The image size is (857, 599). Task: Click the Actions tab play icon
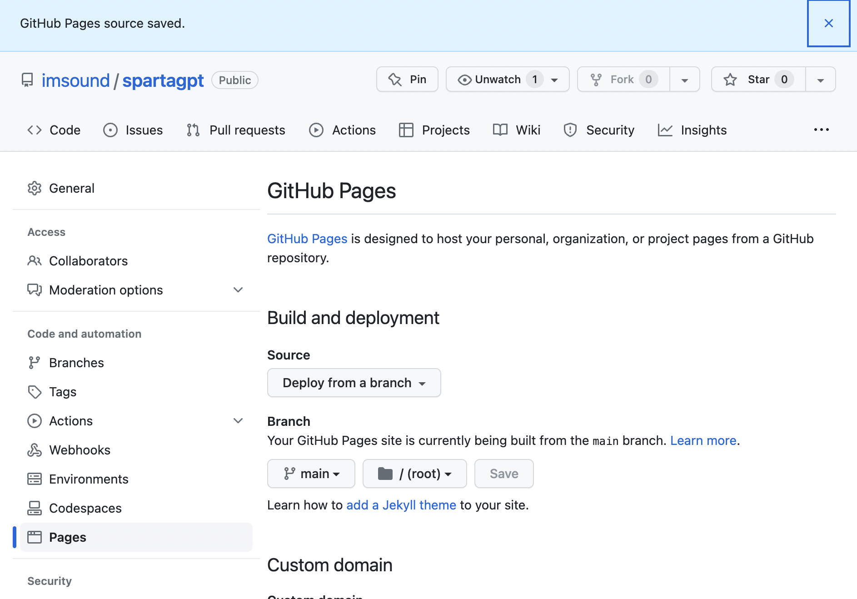tap(316, 130)
